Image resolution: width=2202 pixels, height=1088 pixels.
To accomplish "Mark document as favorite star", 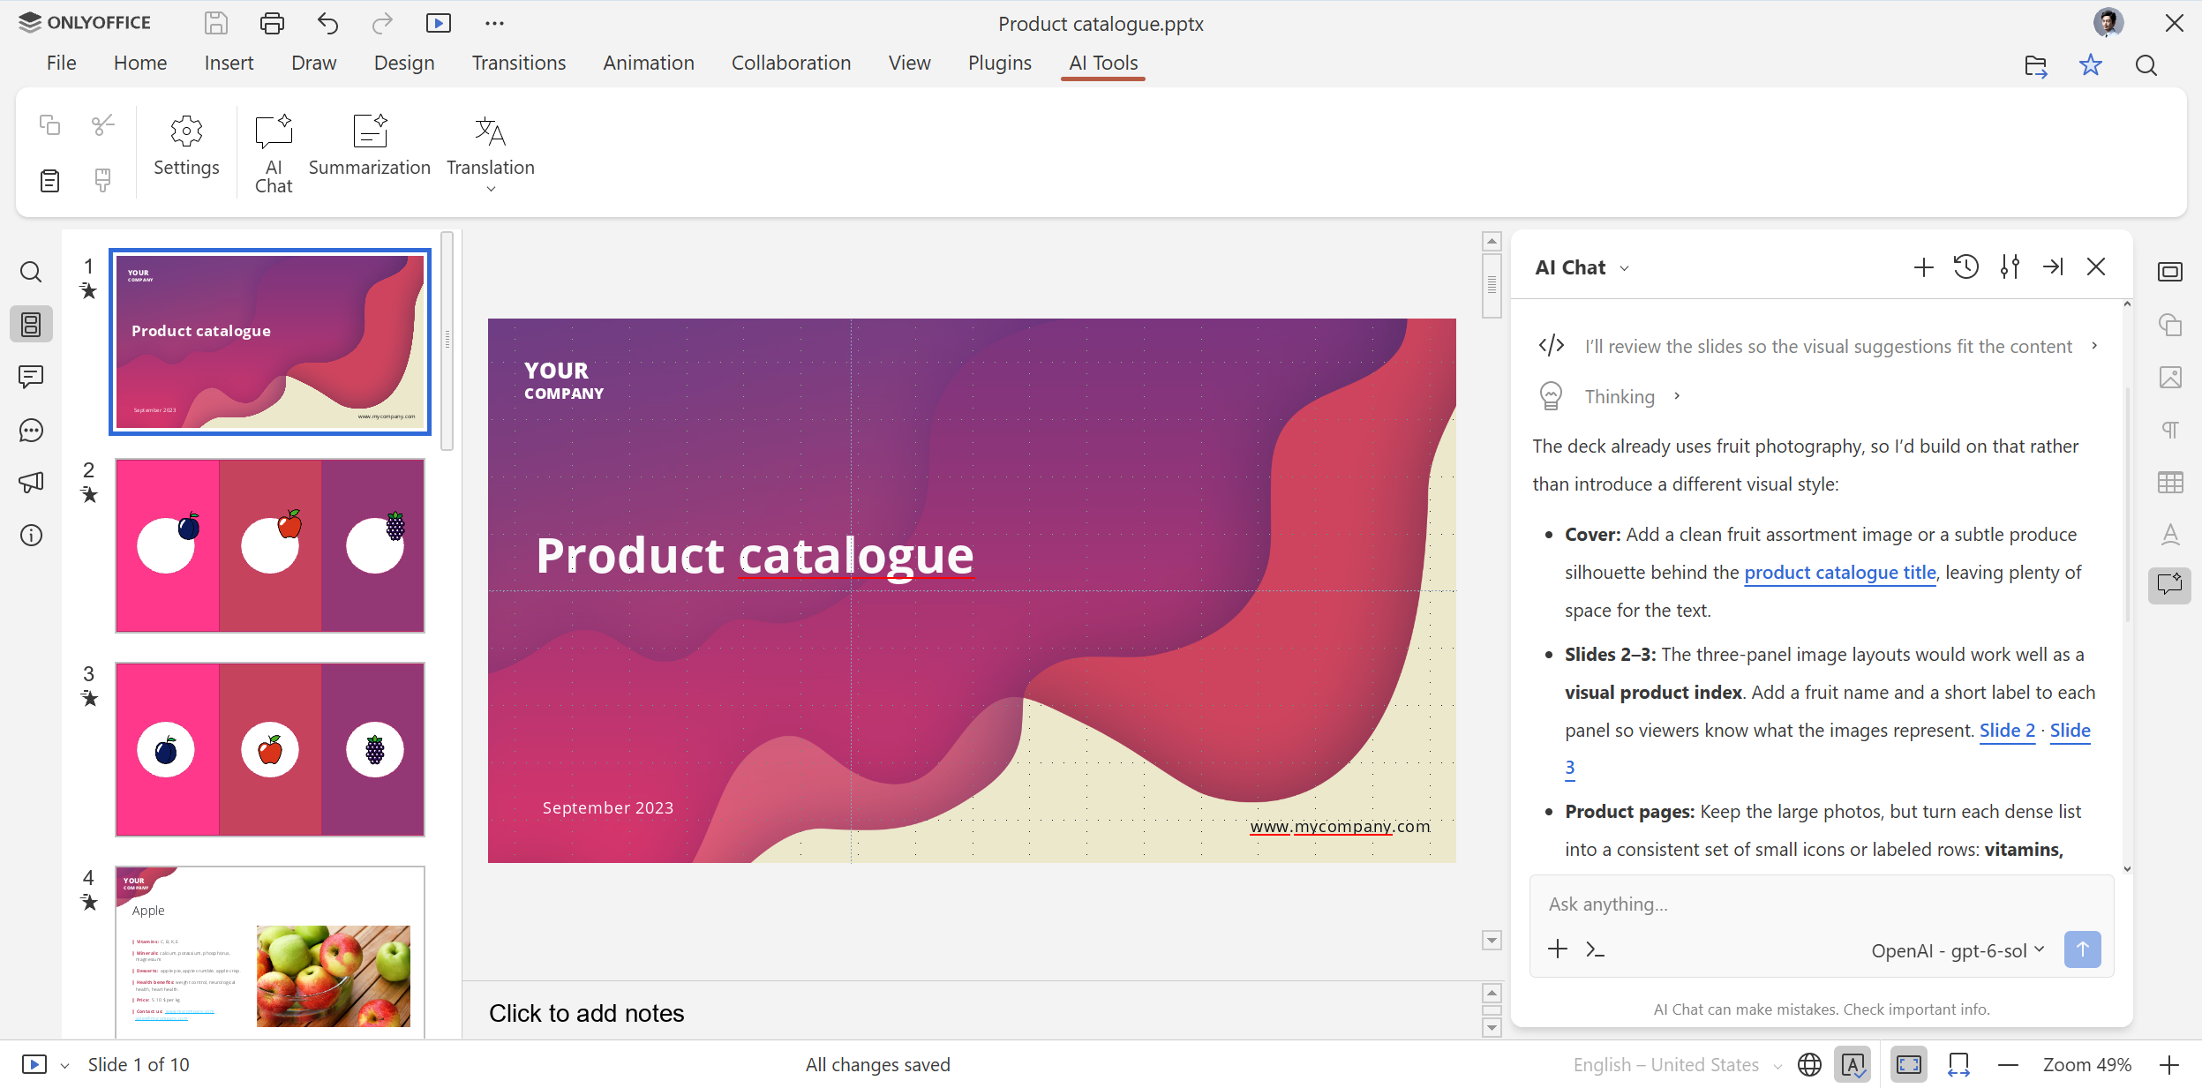I will point(2090,64).
